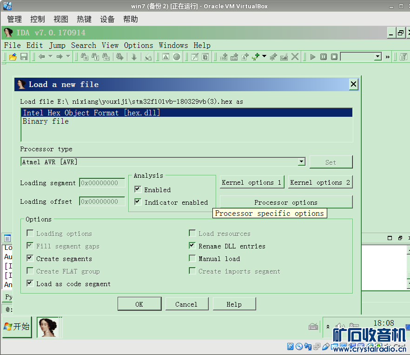Image resolution: width=410 pixels, height=355 pixels.
Task: Open the VirtualBox 设备 menu
Action: [107, 19]
